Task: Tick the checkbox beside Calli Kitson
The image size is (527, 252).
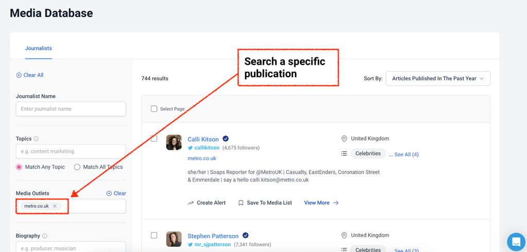Action: (x=154, y=138)
